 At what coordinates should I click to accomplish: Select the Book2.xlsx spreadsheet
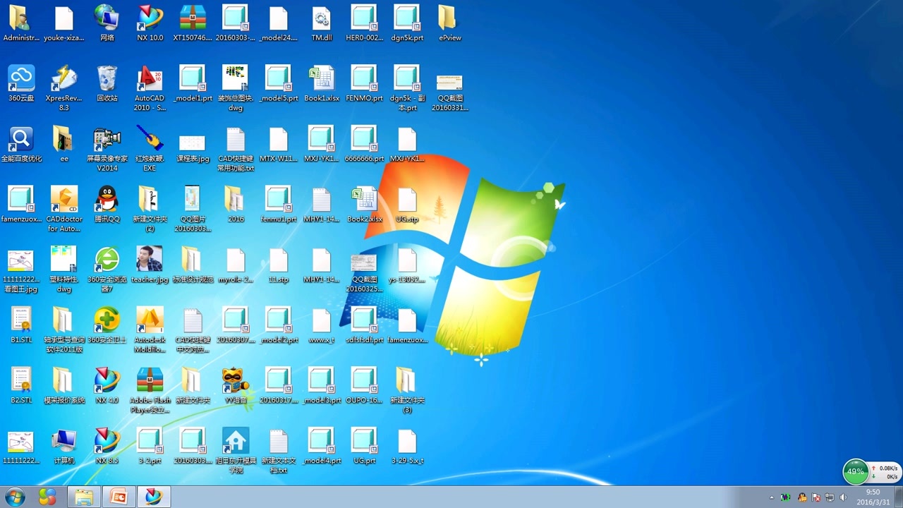pos(365,205)
